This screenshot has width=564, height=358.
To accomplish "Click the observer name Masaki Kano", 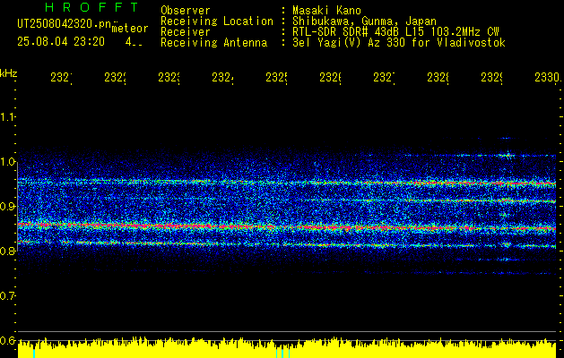I will point(326,11).
